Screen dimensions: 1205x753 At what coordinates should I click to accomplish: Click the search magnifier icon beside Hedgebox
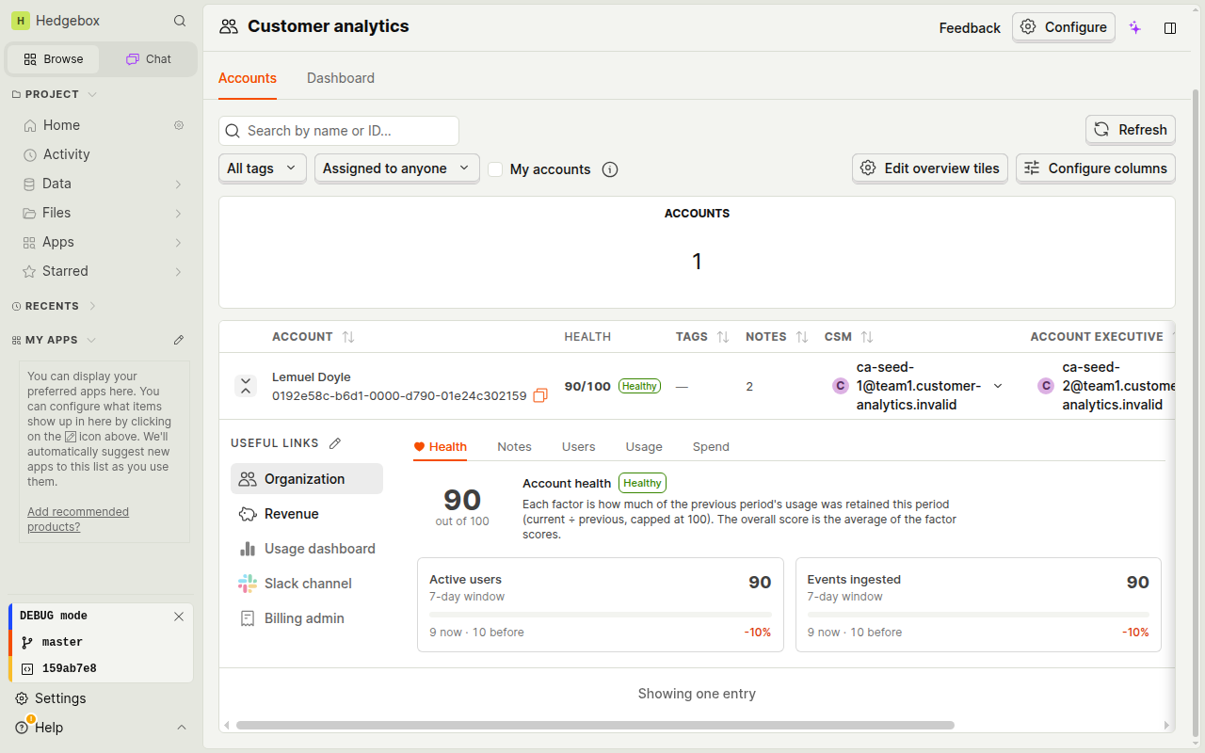[x=180, y=21]
